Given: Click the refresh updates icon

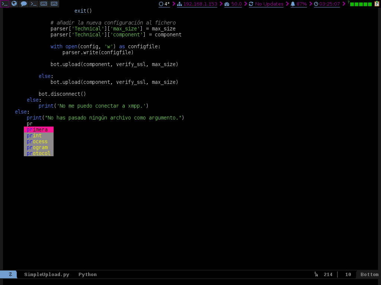Looking at the screenshot, I should pyautogui.click(x=251, y=4).
